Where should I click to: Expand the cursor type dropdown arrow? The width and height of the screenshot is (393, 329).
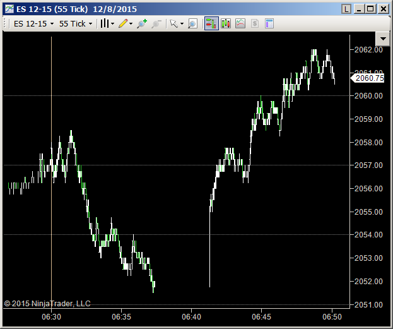[x=182, y=24]
